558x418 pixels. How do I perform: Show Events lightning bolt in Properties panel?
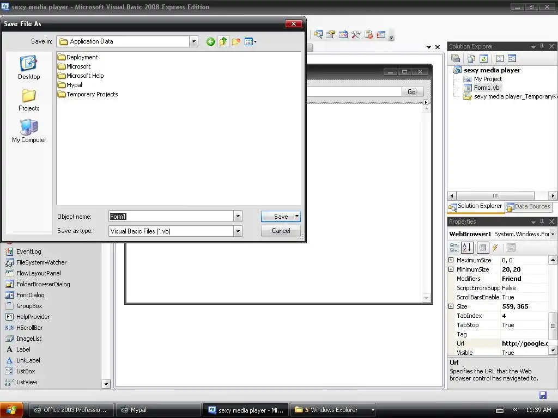tap(495, 248)
